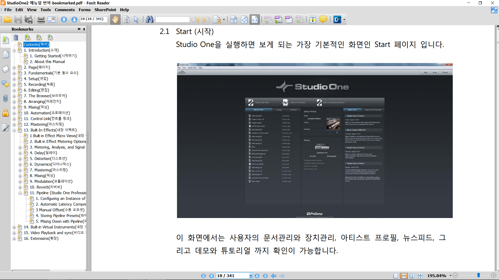
Task: Select the arrow Select Annotation tool
Action: click(136, 19)
